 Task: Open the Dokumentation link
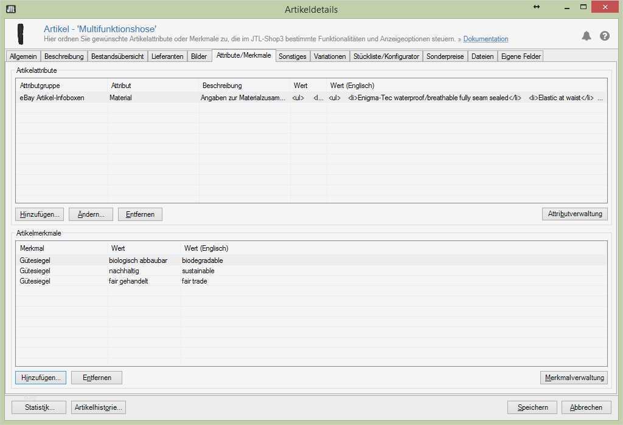click(x=486, y=39)
